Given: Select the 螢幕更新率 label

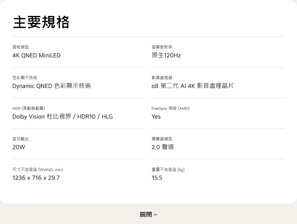Looking at the screenshot, I should coord(162,47).
